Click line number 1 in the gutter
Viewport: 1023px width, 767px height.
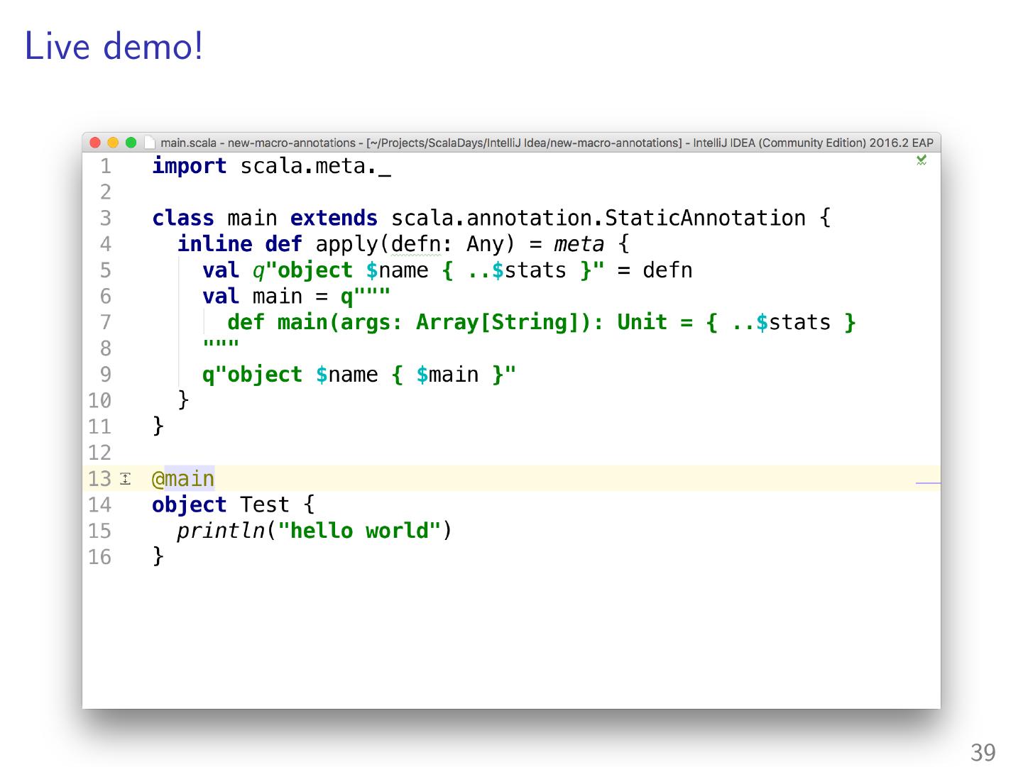click(106, 166)
